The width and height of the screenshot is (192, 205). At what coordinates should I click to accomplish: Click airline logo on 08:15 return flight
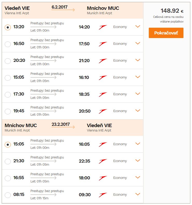103,195
